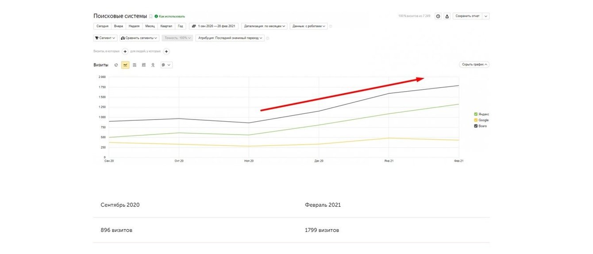Screen dimensions: 593x254
Task: Expand arrow next to Сохранить отчет
Action: point(486,16)
